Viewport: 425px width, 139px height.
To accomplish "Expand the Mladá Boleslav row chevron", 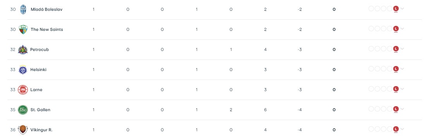I will [402, 8].
